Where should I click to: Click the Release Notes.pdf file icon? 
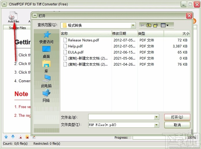coord(65,40)
